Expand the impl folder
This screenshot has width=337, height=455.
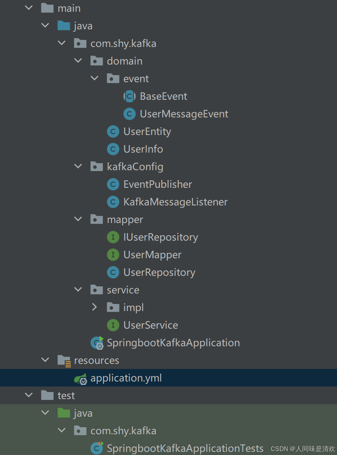94,307
